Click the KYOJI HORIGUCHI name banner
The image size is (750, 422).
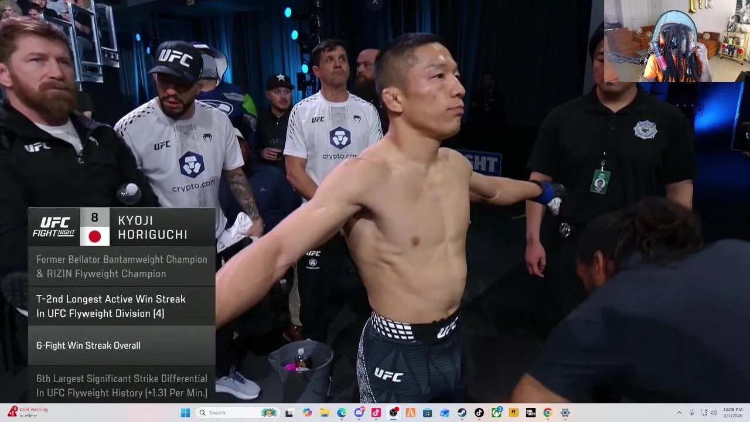152,227
